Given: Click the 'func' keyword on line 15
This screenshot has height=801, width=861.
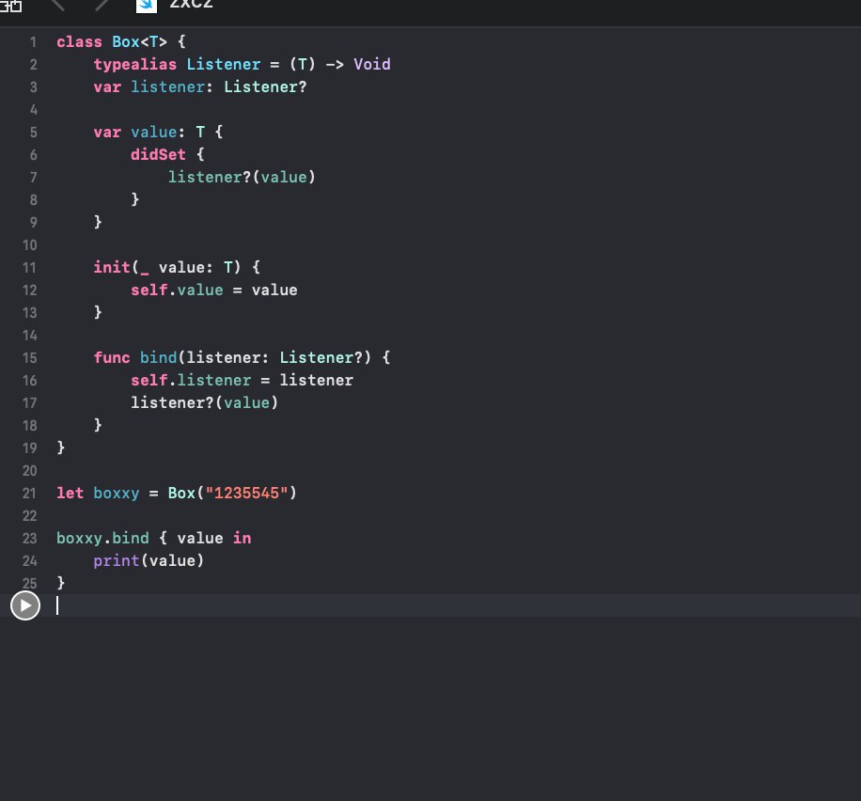Looking at the screenshot, I should point(112,357).
